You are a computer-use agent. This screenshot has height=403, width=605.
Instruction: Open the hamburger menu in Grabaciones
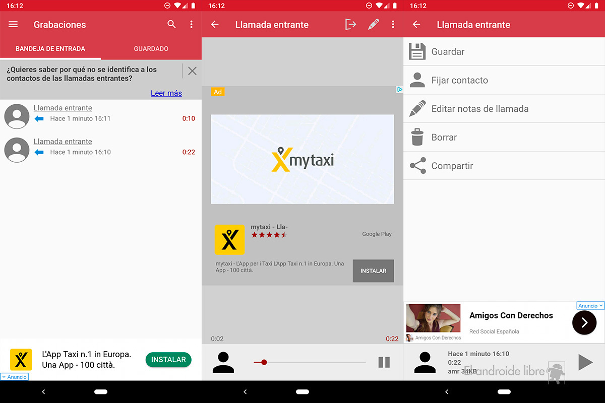(x=13, y=25)
